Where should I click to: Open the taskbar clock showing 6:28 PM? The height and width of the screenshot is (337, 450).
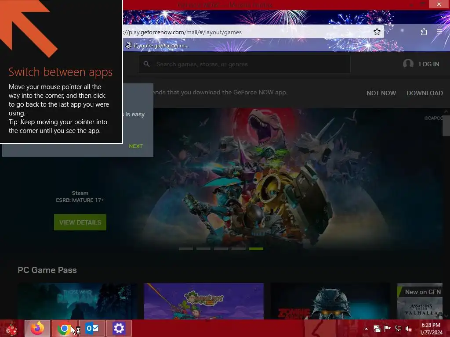coord(431,329)
